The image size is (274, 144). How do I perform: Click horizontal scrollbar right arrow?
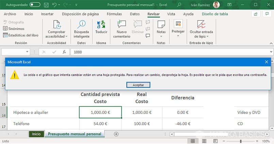(x=267, y=134)
